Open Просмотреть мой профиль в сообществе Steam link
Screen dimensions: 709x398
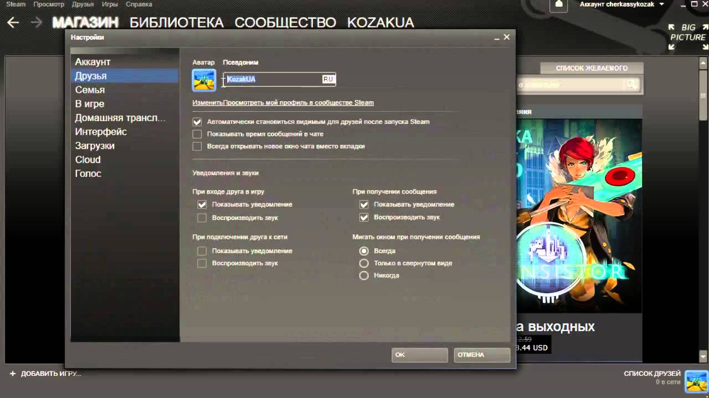point(299,103)
